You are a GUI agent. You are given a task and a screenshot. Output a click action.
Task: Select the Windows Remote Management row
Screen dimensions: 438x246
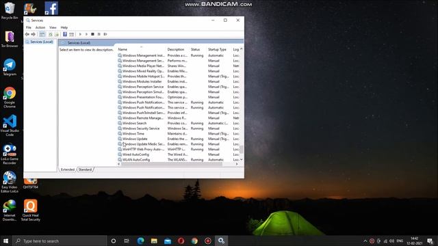(178, 118)
